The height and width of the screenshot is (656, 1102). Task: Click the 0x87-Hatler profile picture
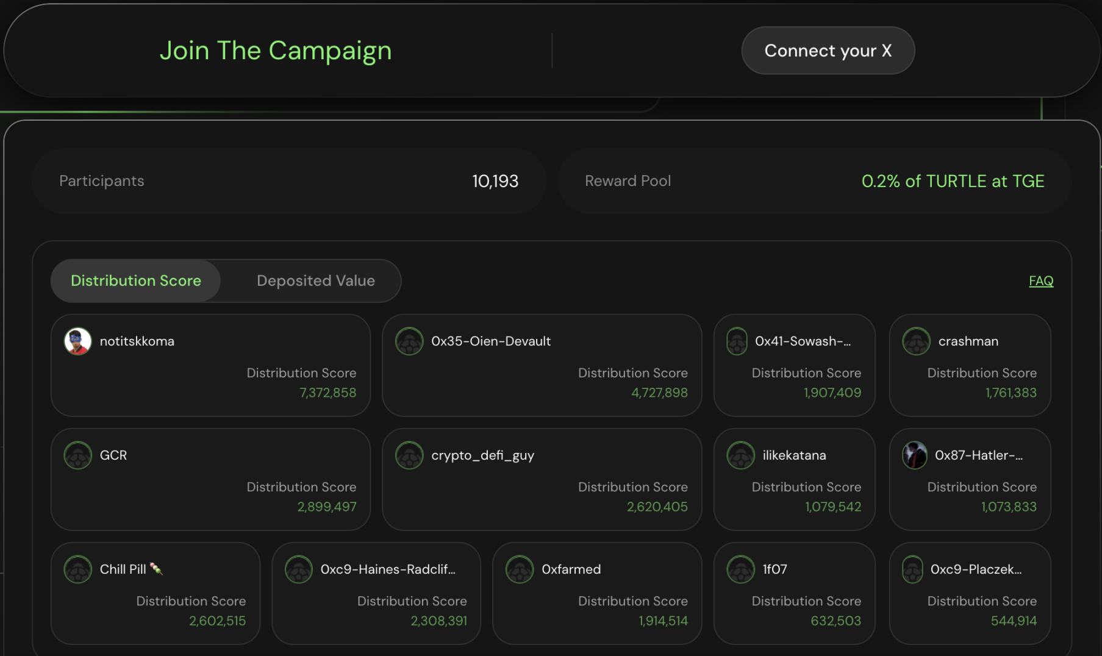(x=914, y=455)
